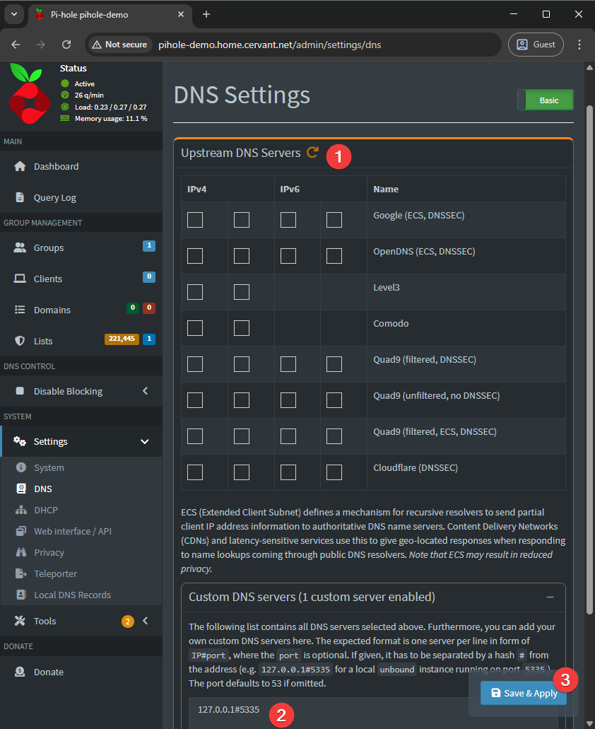The width and height of the screenshot is (595, 729).
Task: Tick second IPv4 checkbox for Comodo
Action: tap(242, 328)
